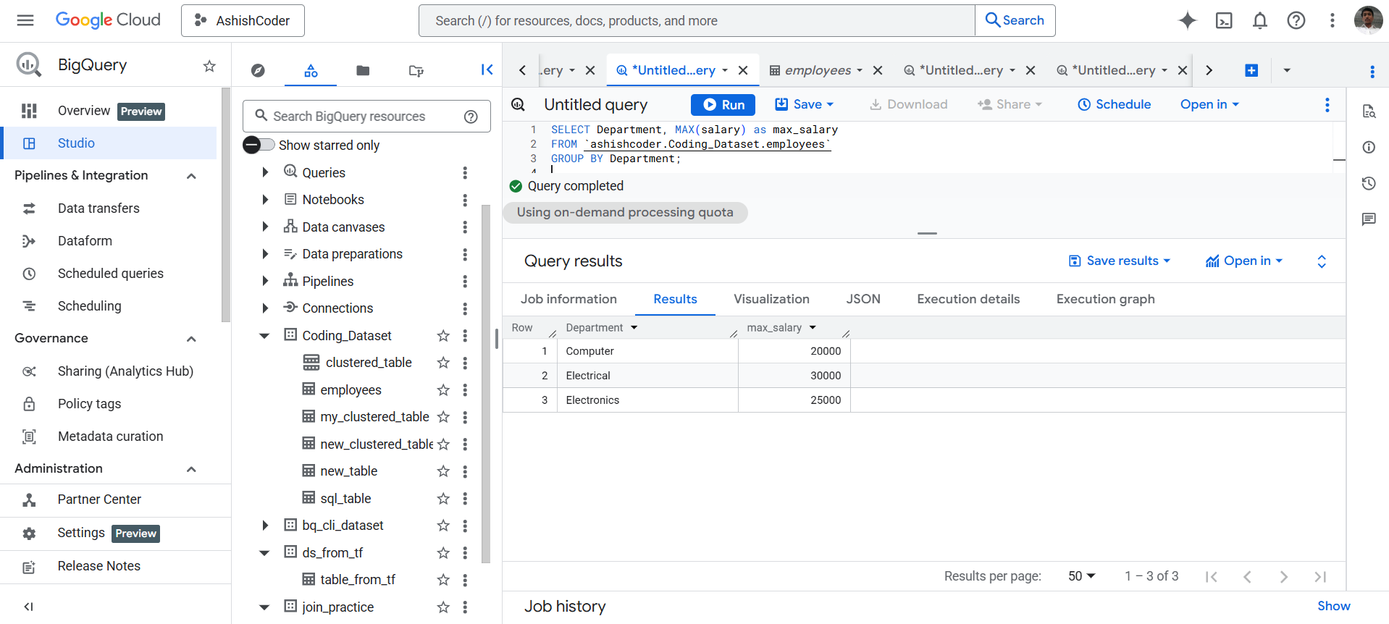This screenshot has width=1389, height=624.
Task: Select the classic explorer hierarchy icon tab
Action: tap(311, 70)
